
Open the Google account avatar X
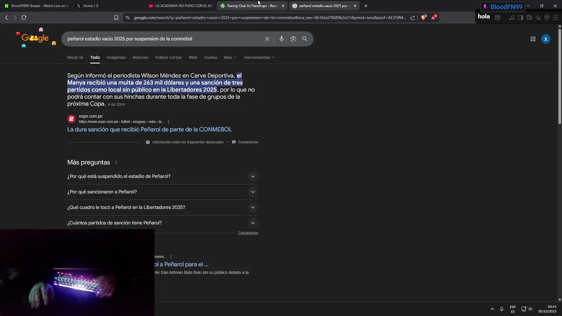coord(546,39)
